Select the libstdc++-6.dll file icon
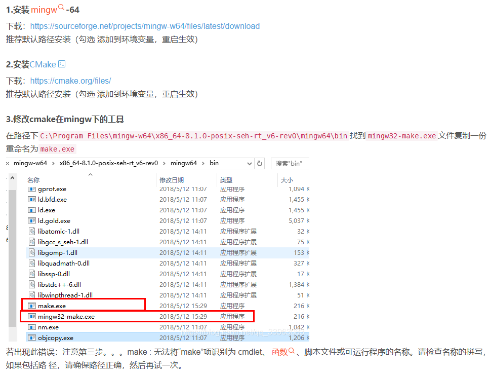Image resolution: width=488 pixels, height=375 pixels. click(32, 284)
